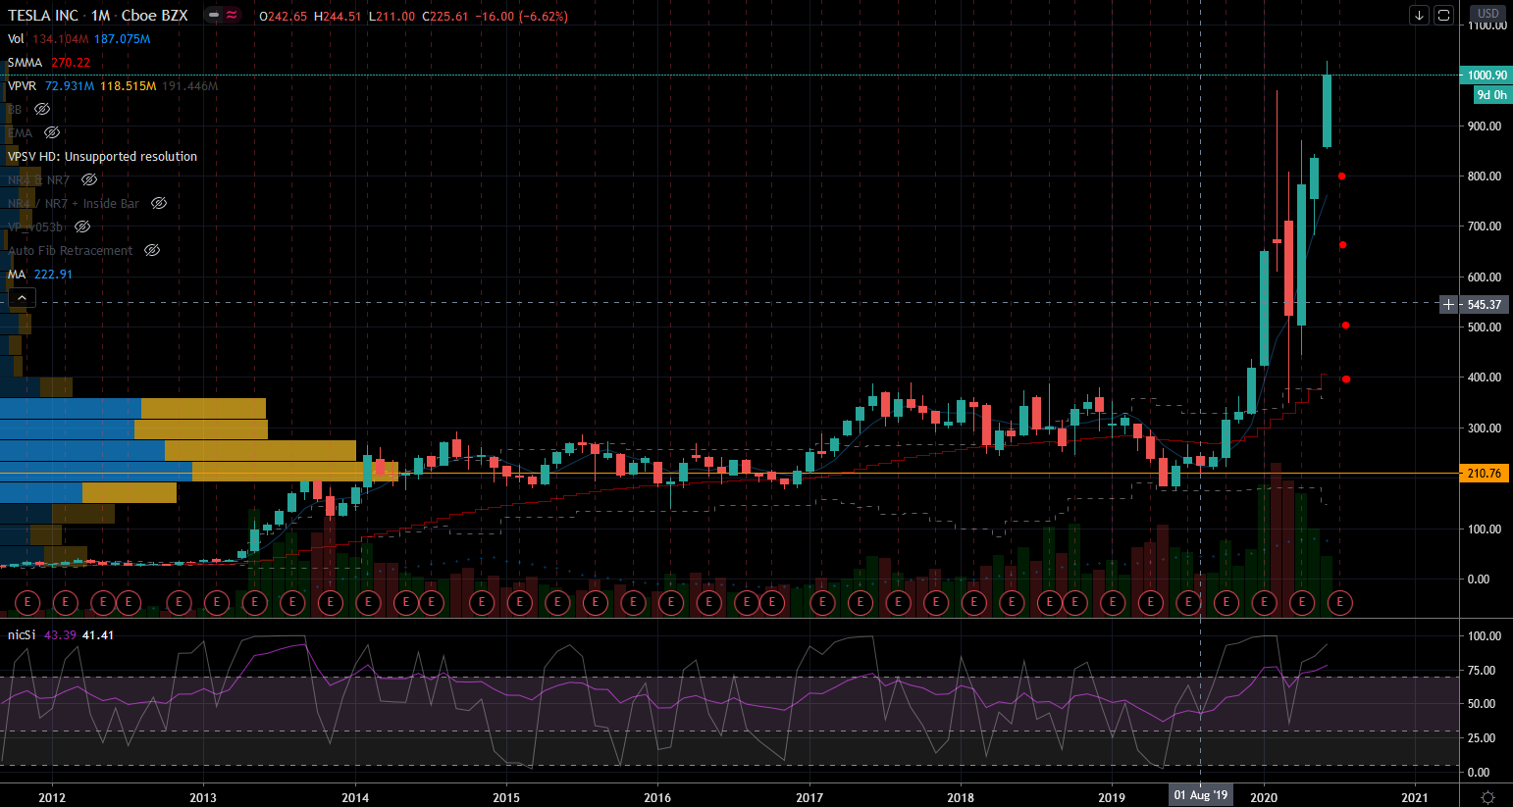Maximize the chart pane
Image resolution: width=1513 pixels, height=807 pixels.
coord(1443,15)
